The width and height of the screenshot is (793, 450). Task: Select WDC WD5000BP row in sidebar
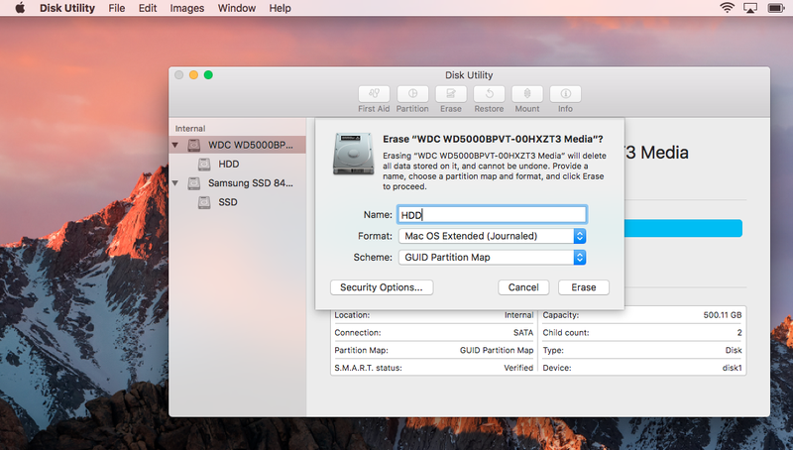238,145
